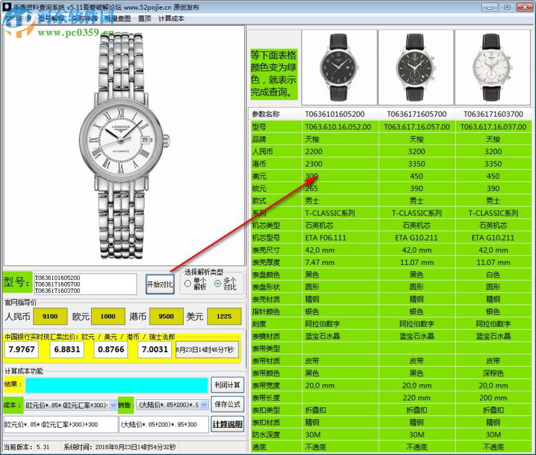Open the 计算成本 menu

[171, 18]
